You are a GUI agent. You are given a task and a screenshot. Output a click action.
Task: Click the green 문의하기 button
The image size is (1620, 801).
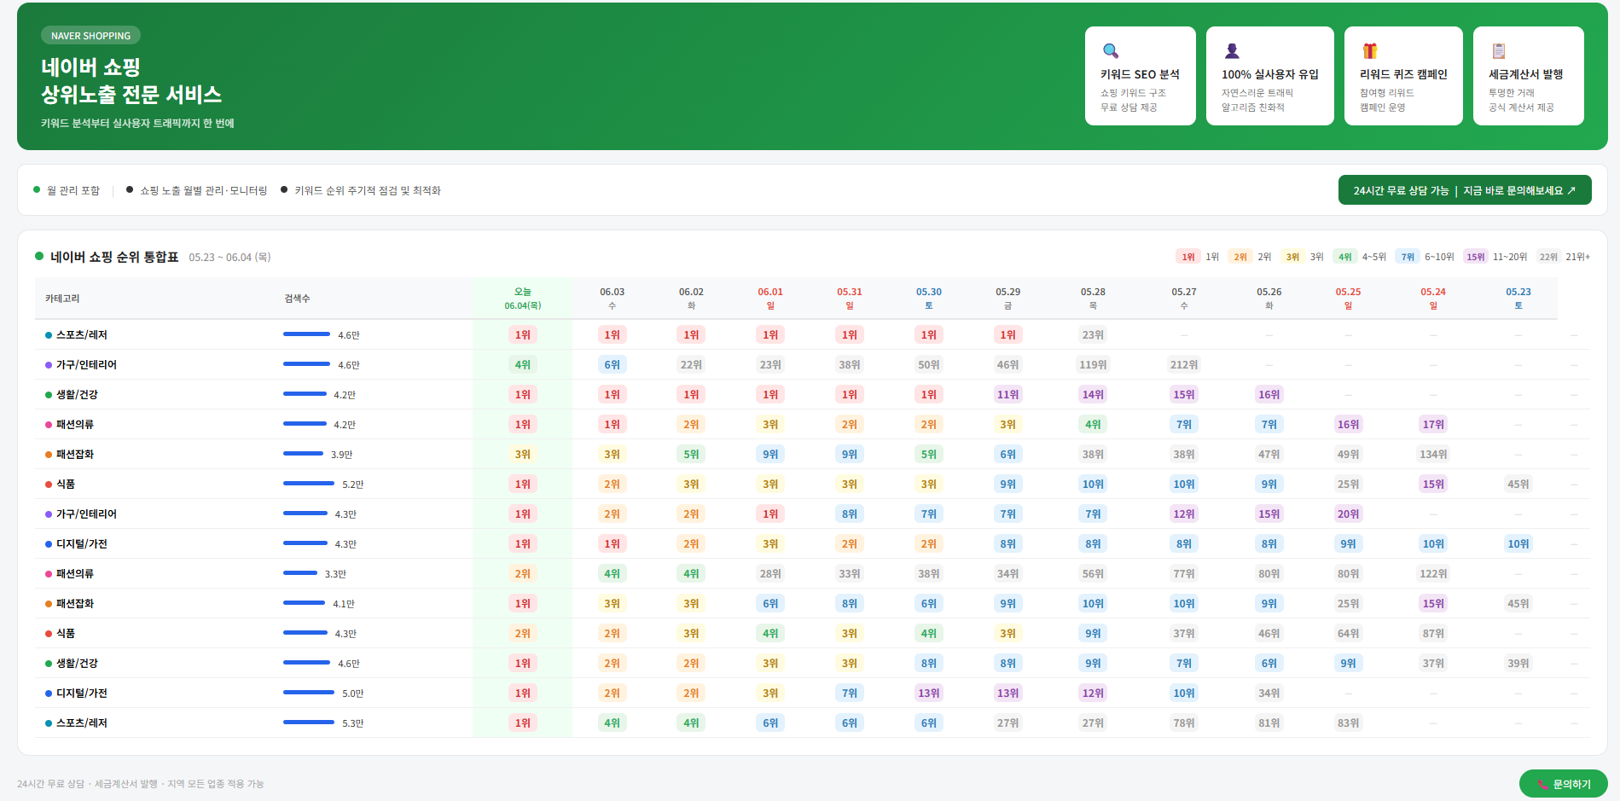(1564, 784)
